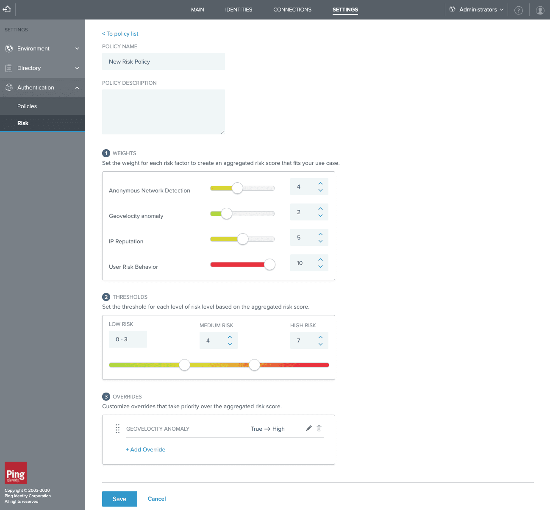550x510 pixels.
Task: Navigate to the Identities tab
Action: coord(239,9)
